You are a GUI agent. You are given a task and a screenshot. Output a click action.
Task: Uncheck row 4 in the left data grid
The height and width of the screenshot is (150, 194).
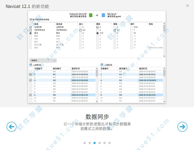point(31,80)
